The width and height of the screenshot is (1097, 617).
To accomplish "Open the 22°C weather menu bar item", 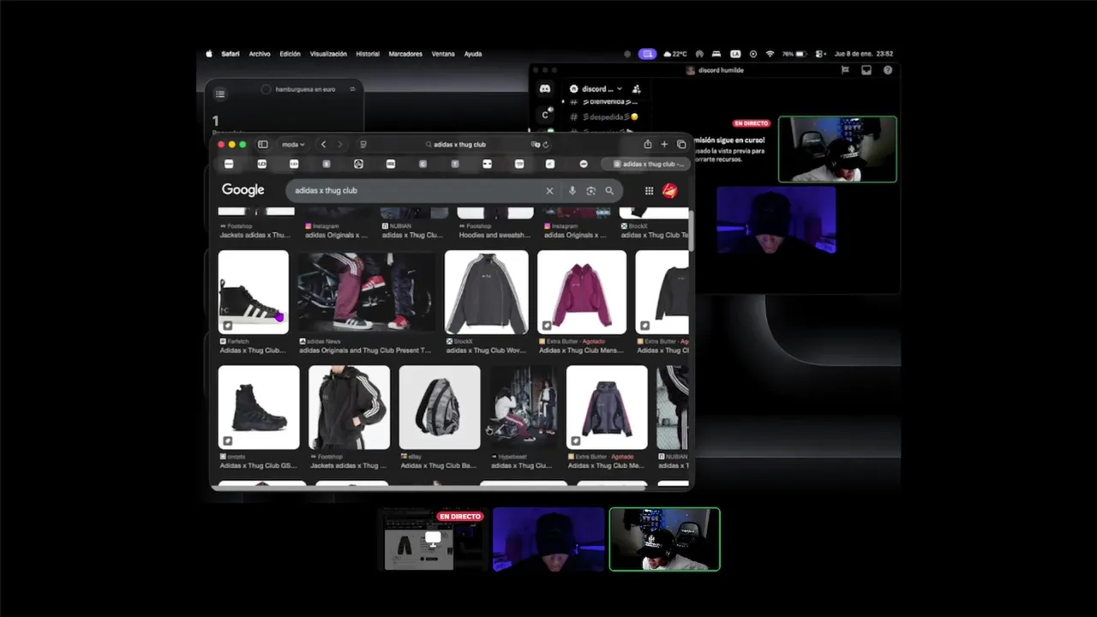I will (x=674, y=54).
